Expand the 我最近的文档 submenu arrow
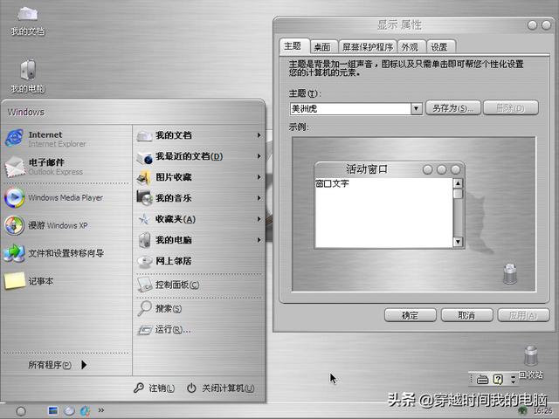The height and width of the screenshot is (419, 559). pyautogui.click(x=259, y=156)
